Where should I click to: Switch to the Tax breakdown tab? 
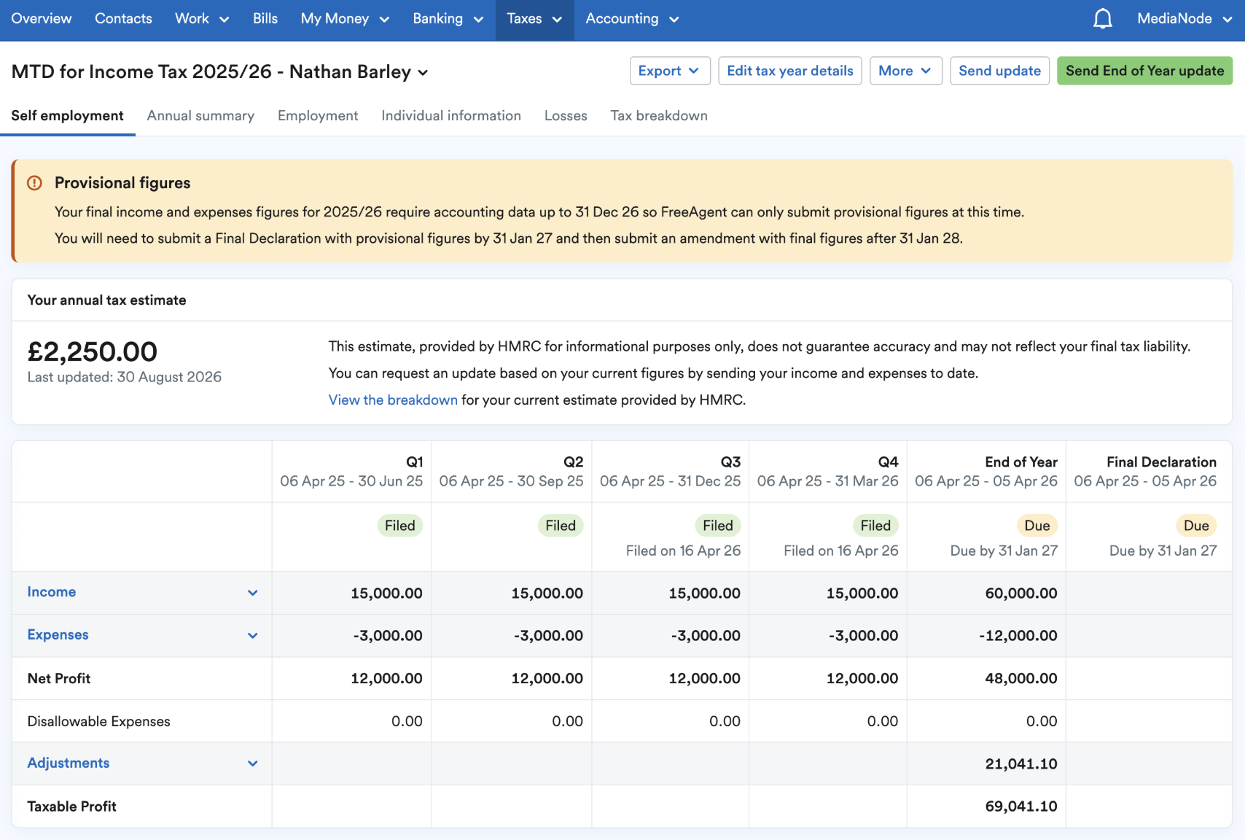[659, 116]
